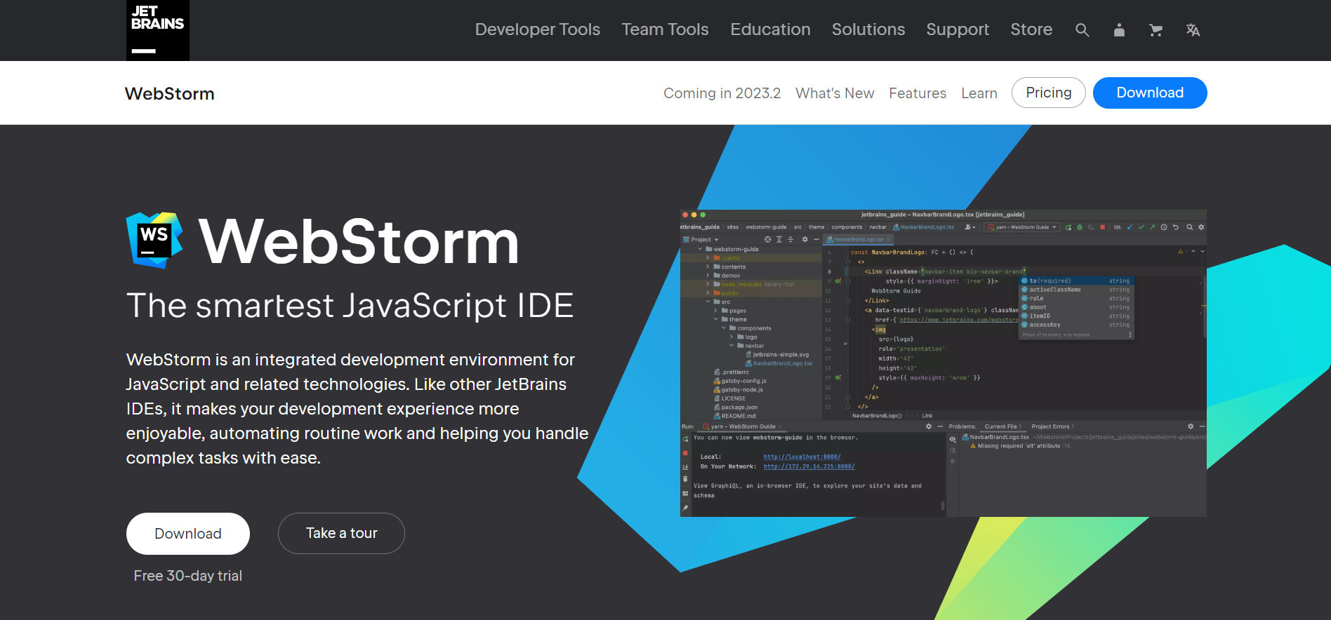Open the shopping cart icon
Viewport: 1331px width, 620px height.
coord(1155,30)
